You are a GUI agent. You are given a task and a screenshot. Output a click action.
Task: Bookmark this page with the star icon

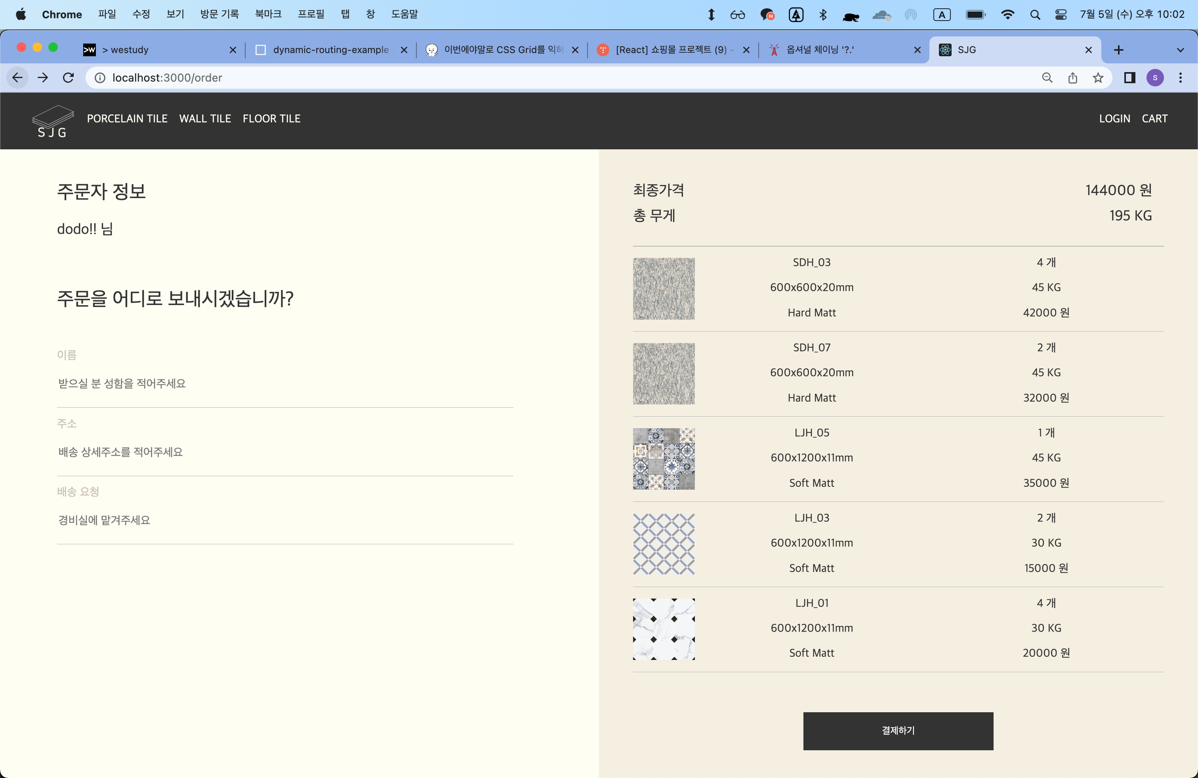pos(1098,78)
